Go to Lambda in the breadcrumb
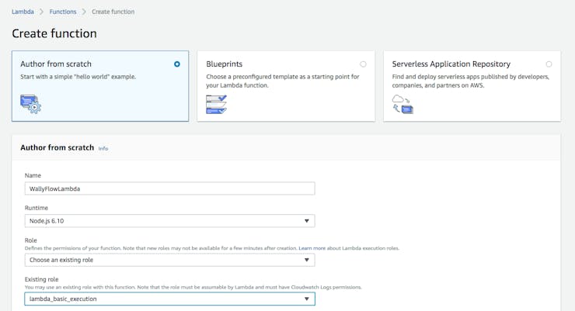 23,12
